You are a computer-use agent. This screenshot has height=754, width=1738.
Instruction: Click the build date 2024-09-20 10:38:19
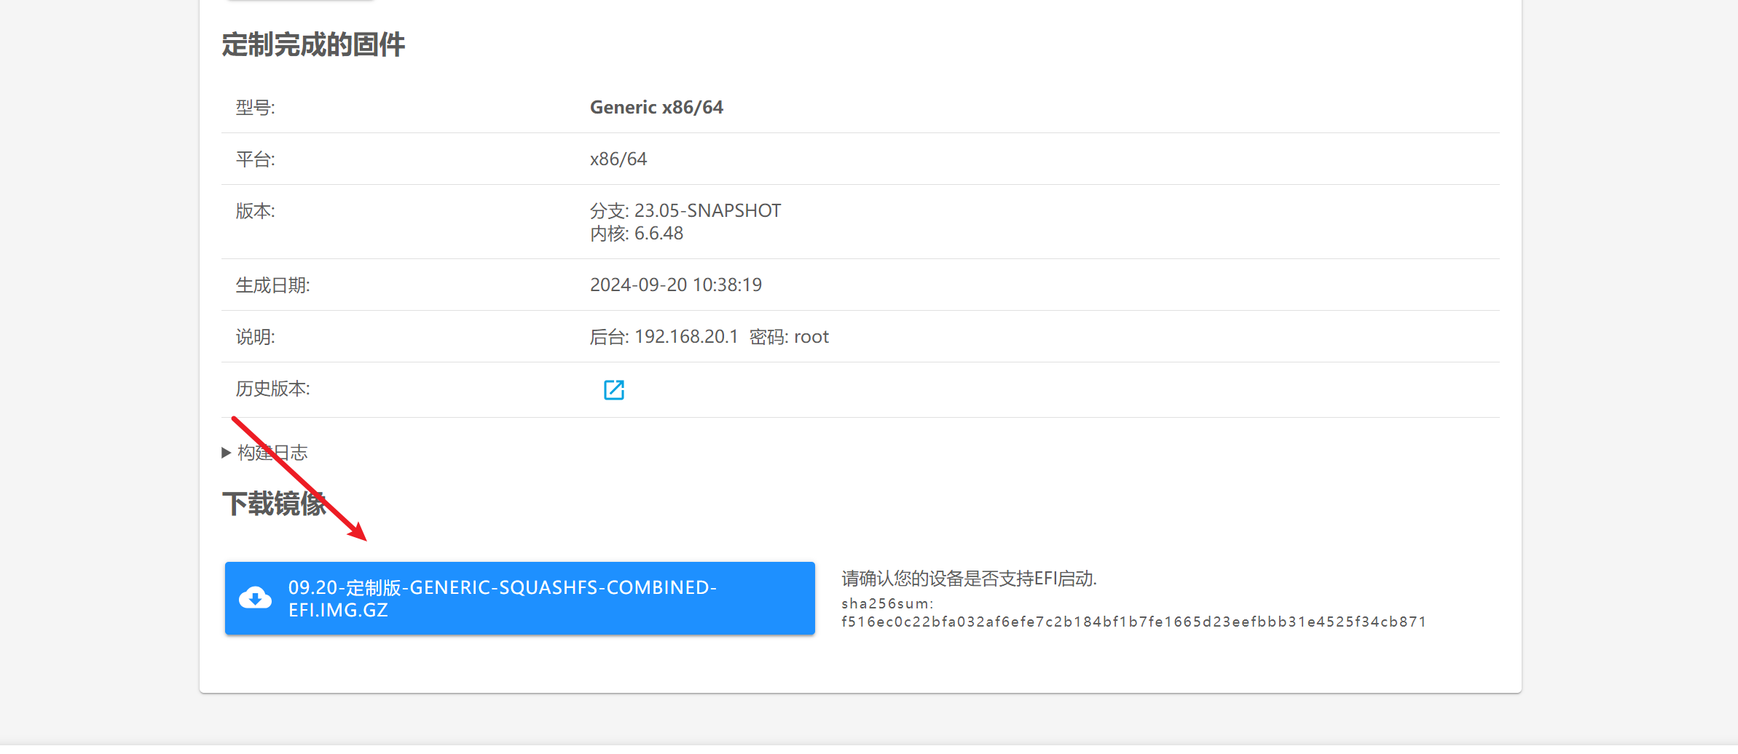click(675, 285)
